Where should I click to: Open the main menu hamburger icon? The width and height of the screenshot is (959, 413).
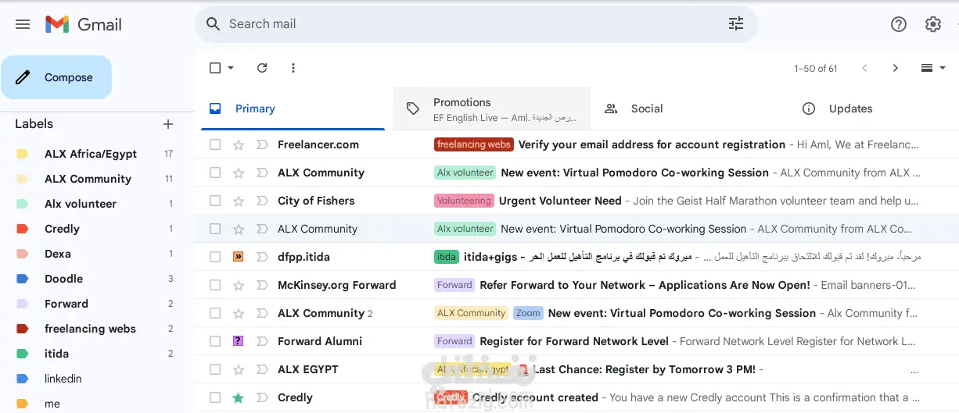pyautogui.click(x=23, y=24)
